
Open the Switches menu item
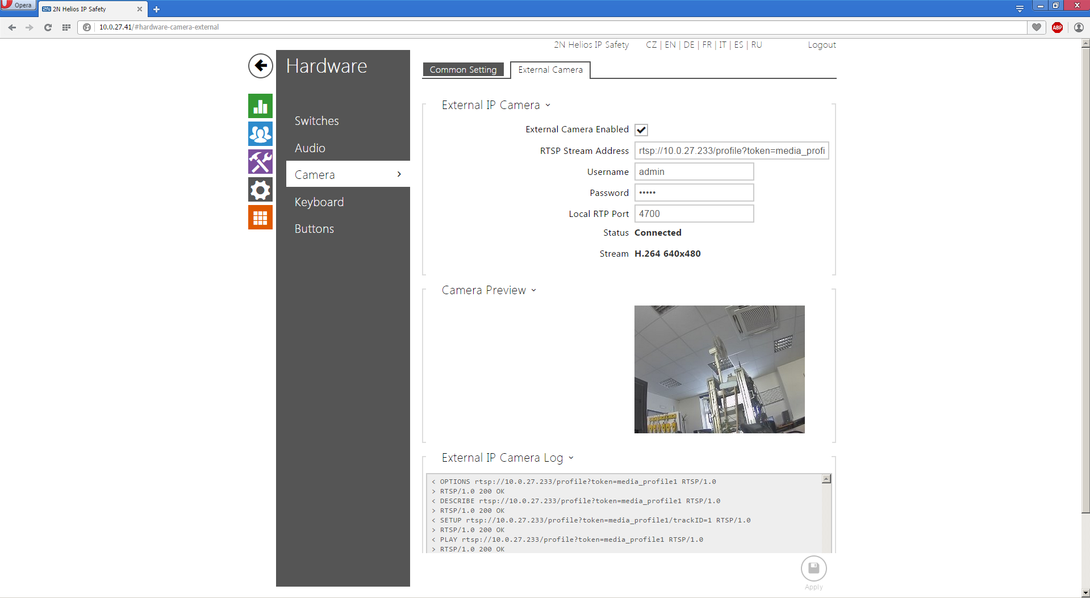(x=316, y=121)
